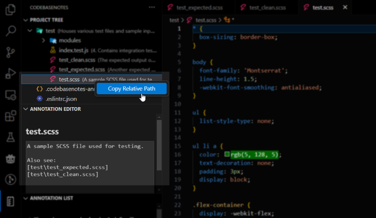Collapse the test folder chevron
This screenshot has height=218, width=376.
30,31
